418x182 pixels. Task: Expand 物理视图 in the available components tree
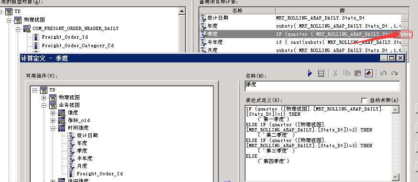(x=44, y=98)
